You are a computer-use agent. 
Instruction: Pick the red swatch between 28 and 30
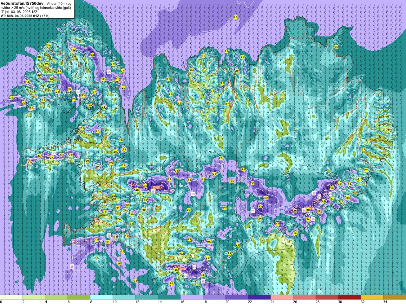(327, 297)
